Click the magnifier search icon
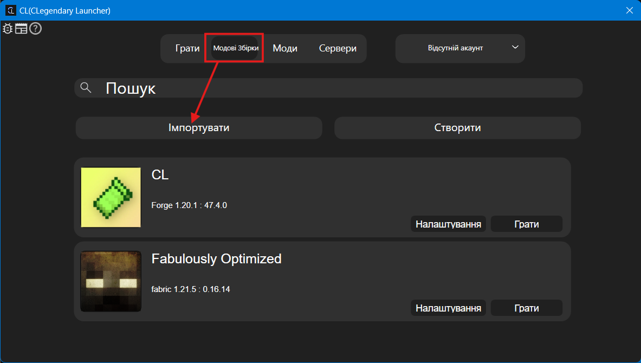This screenshot has height=363, width=641. coord(85,88)
